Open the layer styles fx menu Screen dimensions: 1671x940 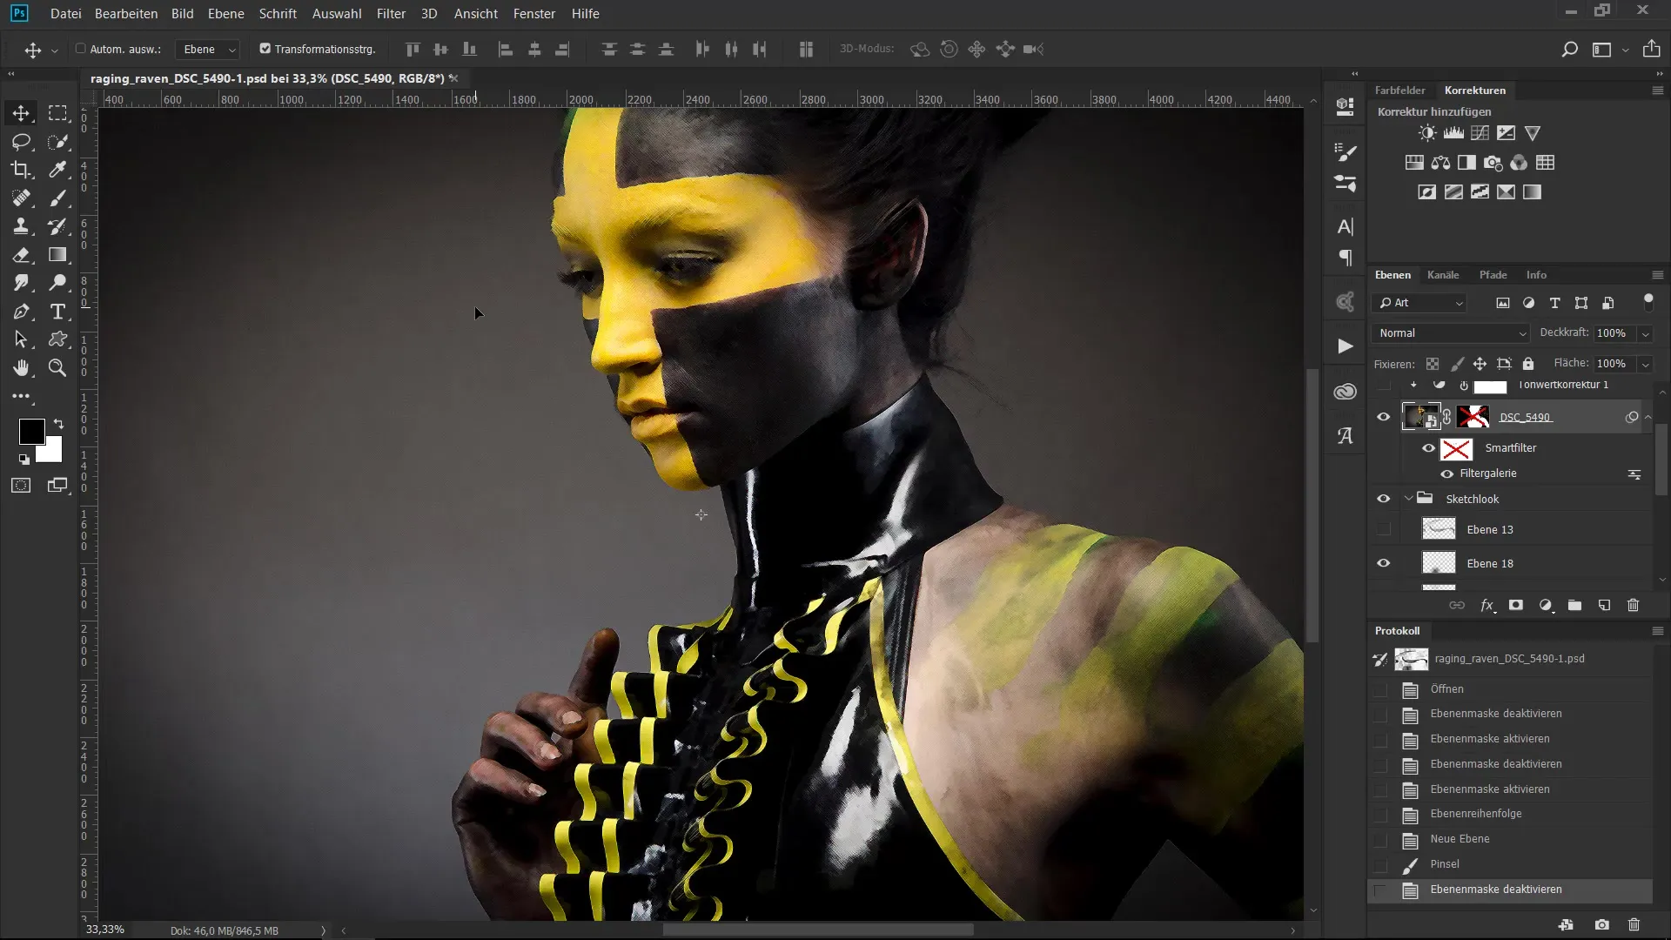pos(1487,605)
